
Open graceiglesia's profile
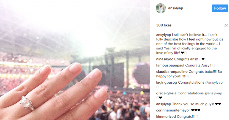click(166, 93)
